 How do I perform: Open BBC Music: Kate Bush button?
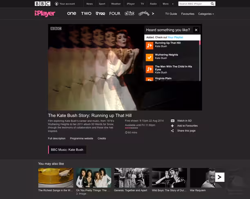(x=67, y=150)
